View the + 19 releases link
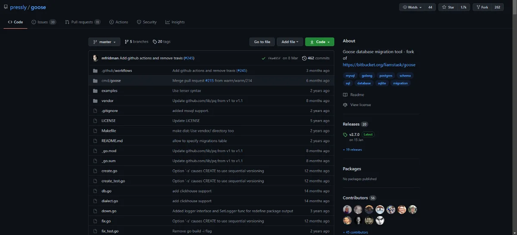 pyautogui.click(x=352, y=150)
